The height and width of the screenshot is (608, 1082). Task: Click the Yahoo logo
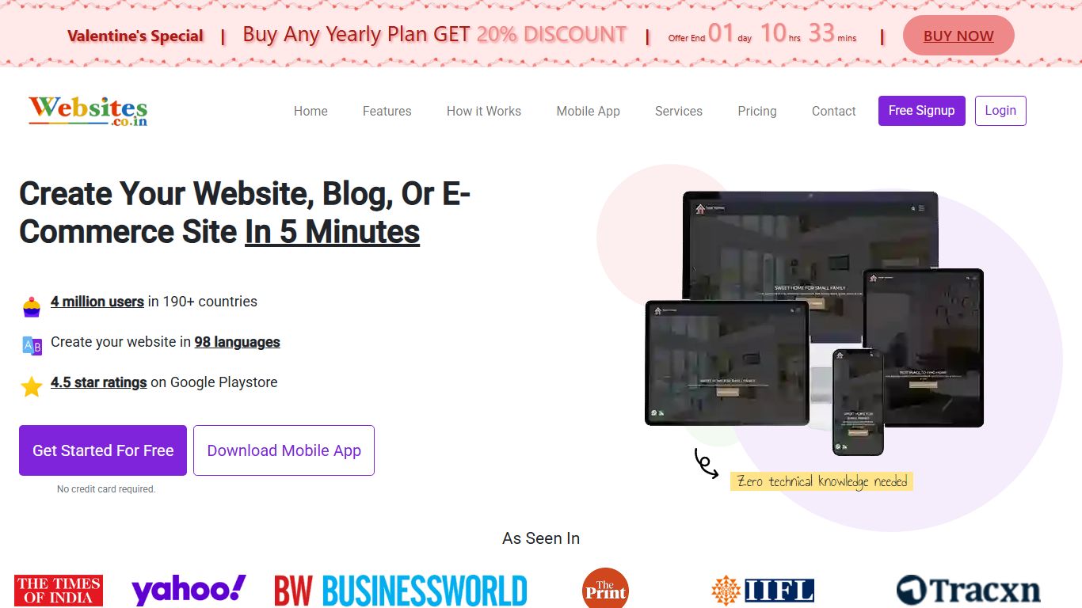tap(189, 591)
